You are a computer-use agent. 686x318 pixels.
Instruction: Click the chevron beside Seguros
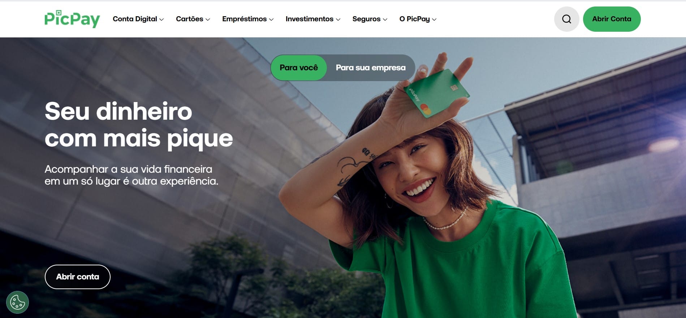tap(385, 19)
